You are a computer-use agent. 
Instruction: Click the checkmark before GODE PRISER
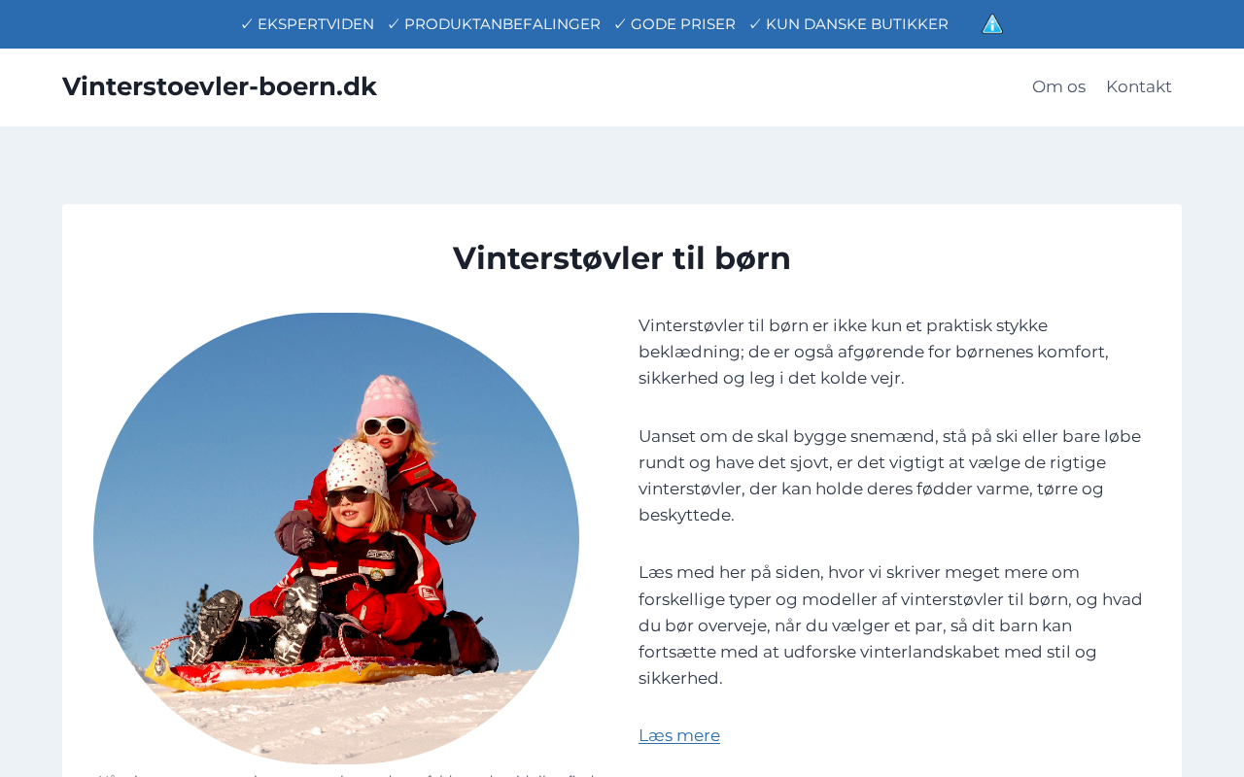coord(620,24)
